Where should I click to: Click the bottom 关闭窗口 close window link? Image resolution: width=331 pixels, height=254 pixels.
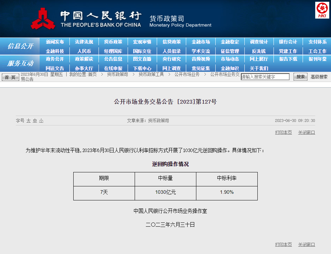(306, 245)
